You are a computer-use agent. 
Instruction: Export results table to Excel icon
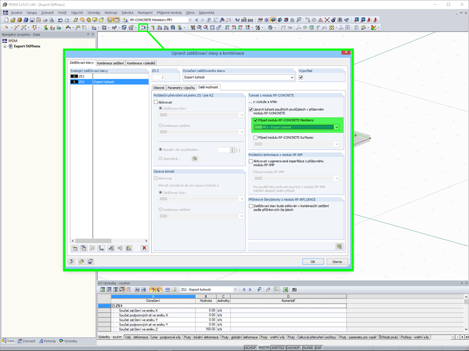click(285, 289)
